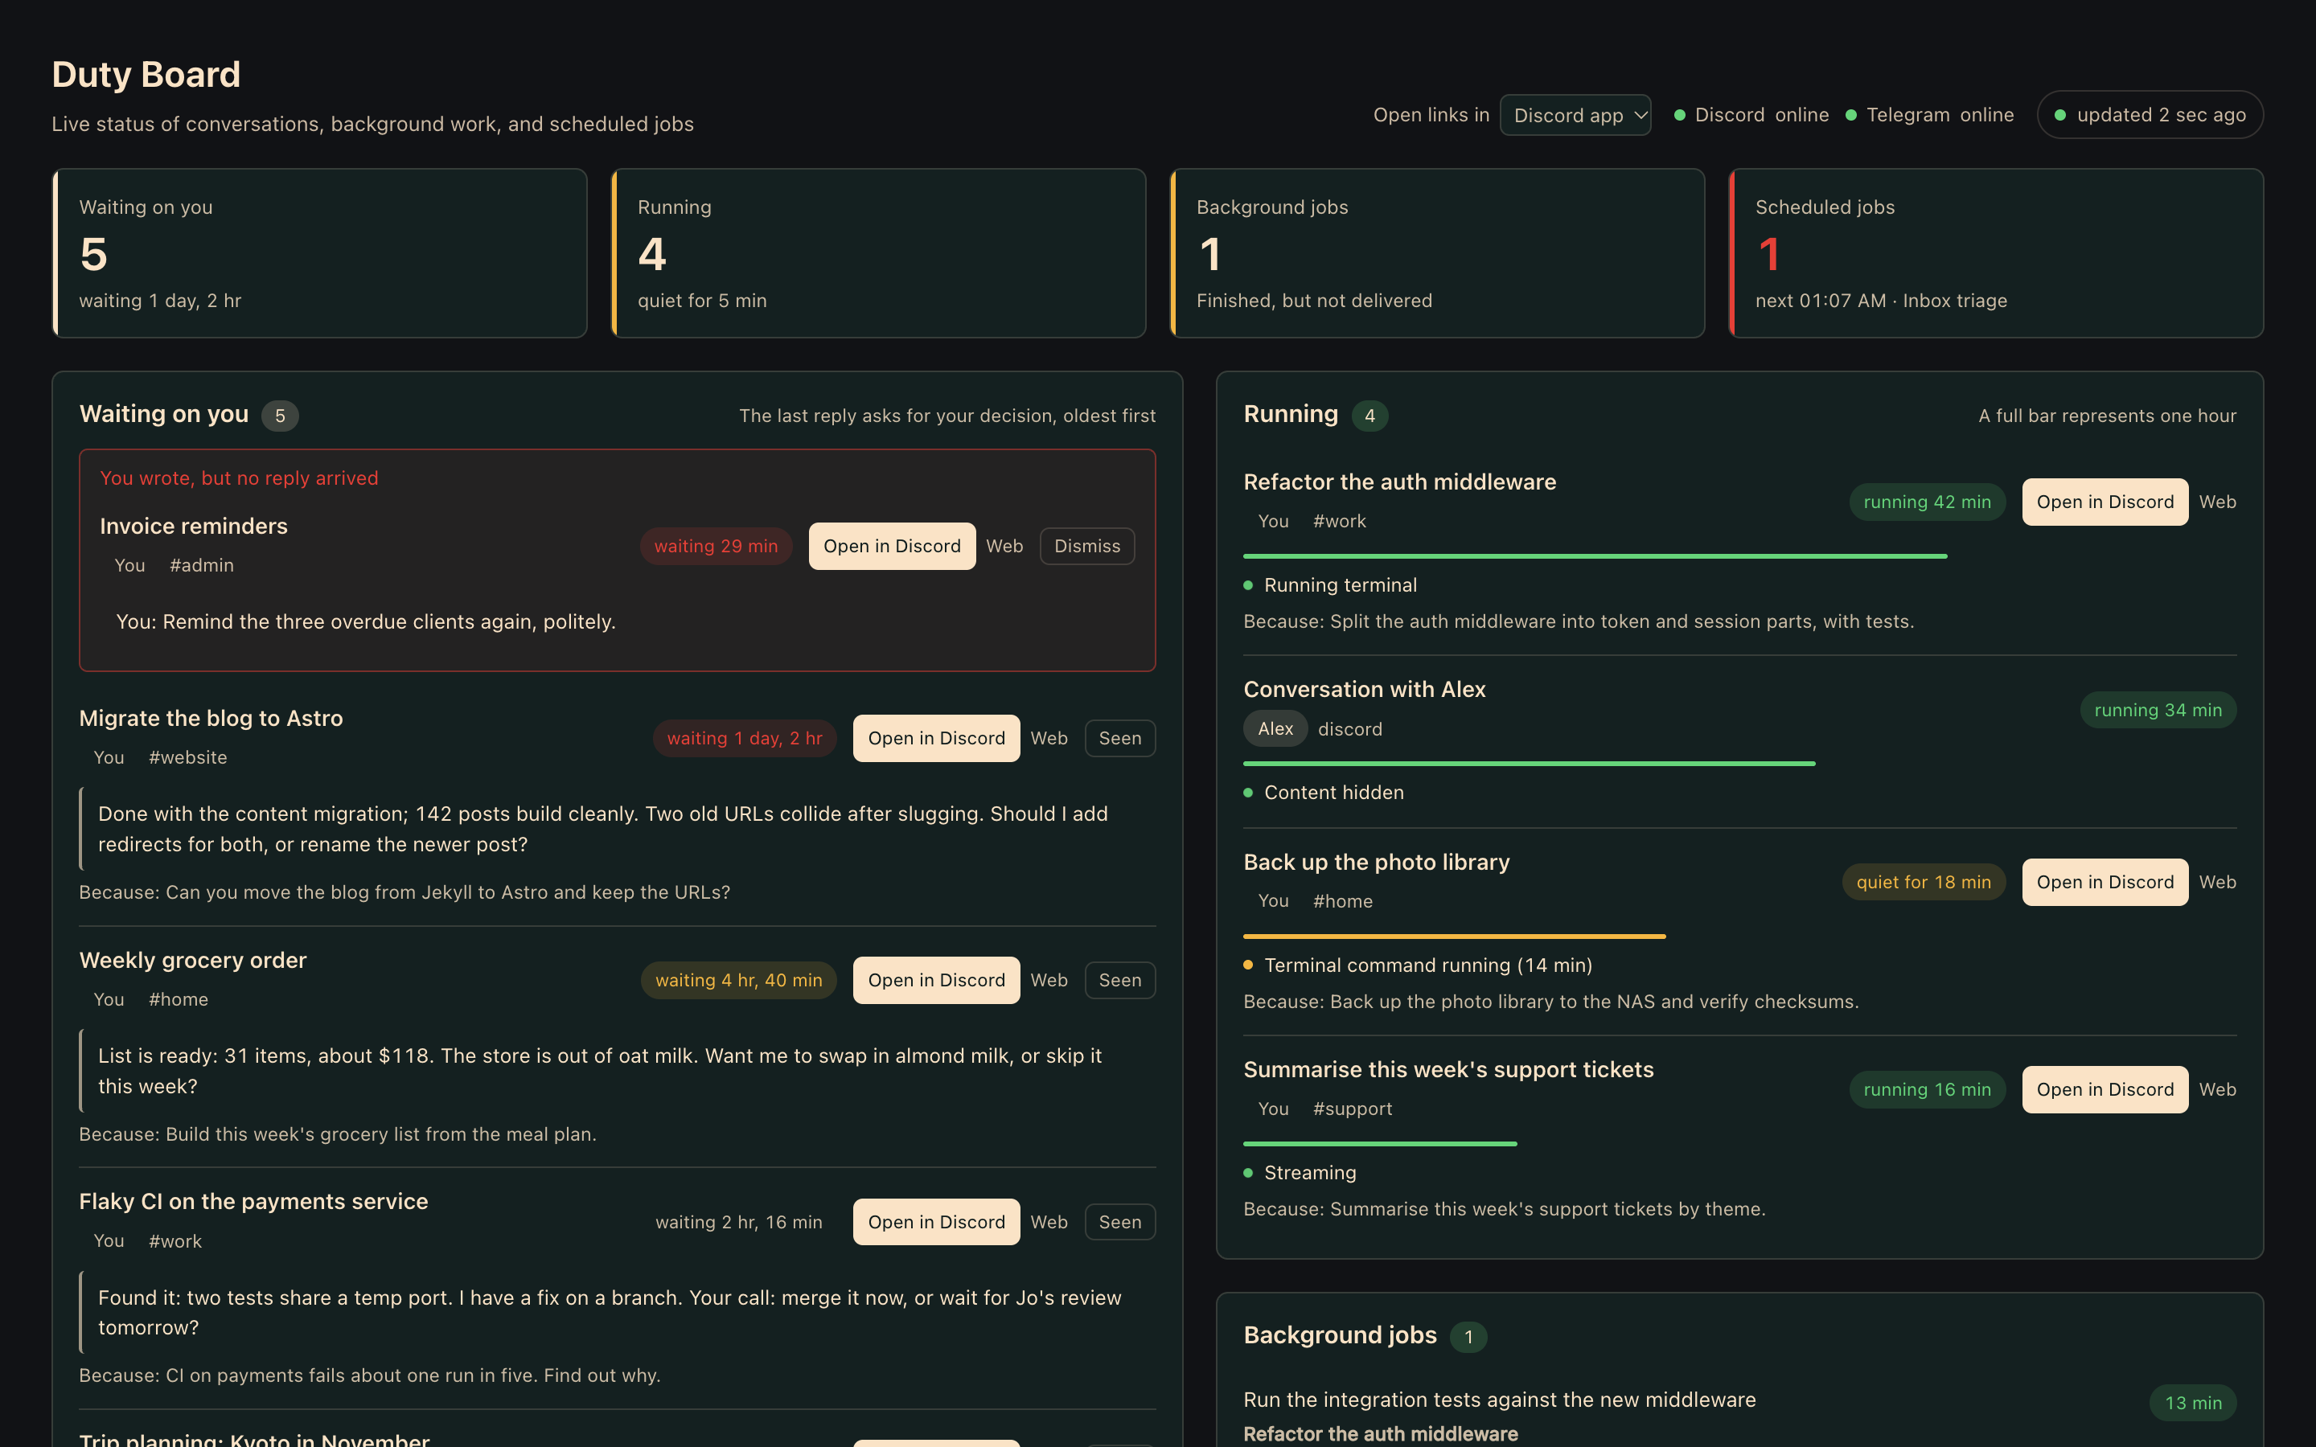Image resolution: width=2316 pixels, height=1447 pixels.
Task: Click 'Run the integration tests against the new middleware'
Action: coord(1499,1399)
